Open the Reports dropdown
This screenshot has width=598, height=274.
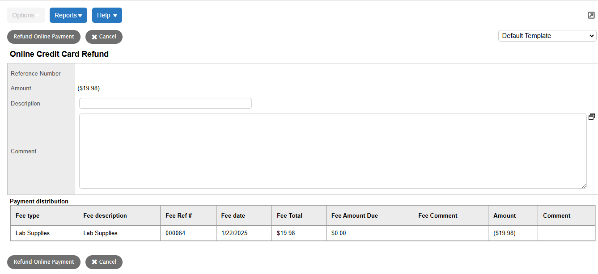tap(68, 15)
